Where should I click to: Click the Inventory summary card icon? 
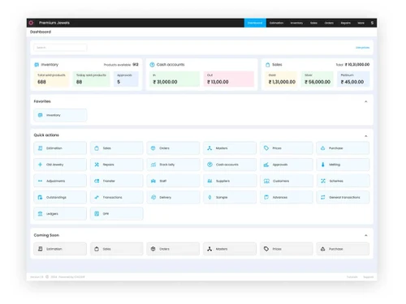click(37, 65)
